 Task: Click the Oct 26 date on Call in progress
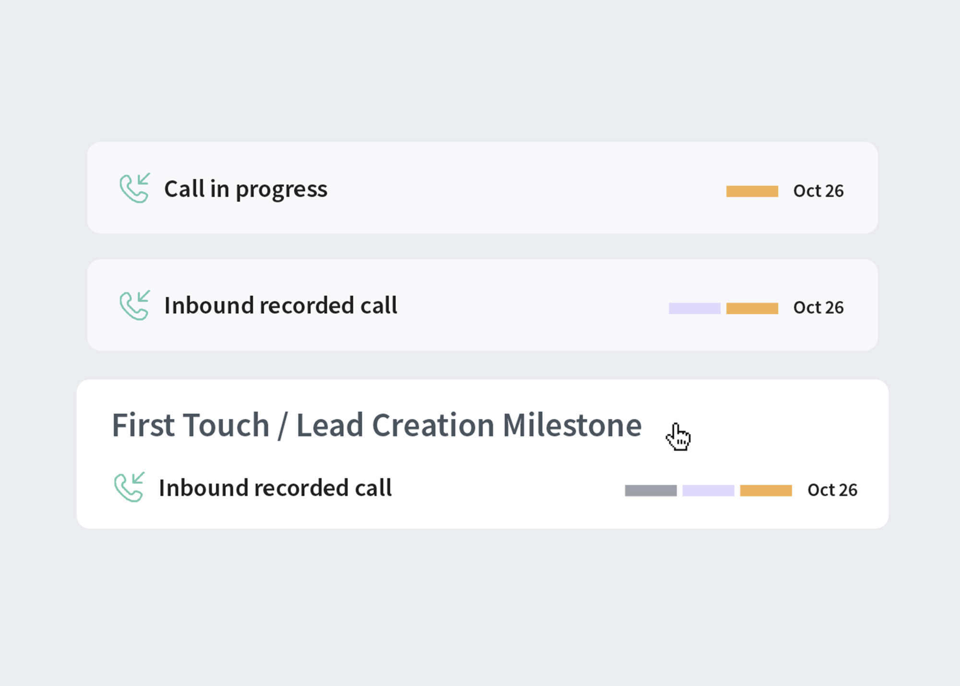coord(818,191)
